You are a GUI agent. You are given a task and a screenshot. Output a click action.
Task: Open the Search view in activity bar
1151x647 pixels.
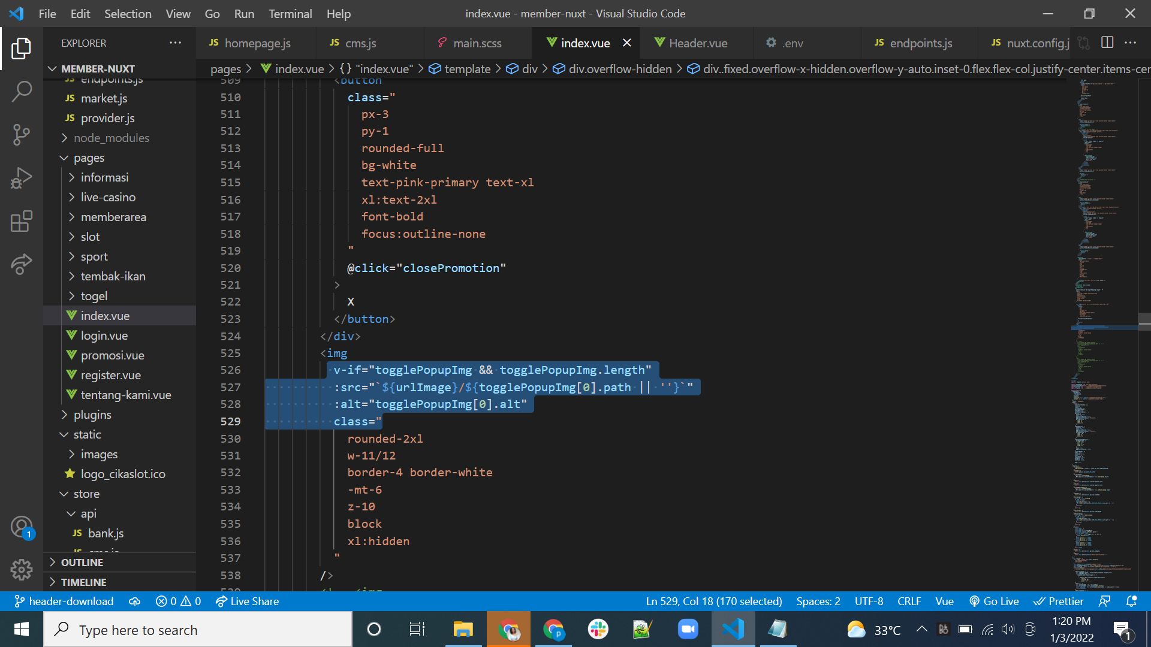click(x=22, y=92)
